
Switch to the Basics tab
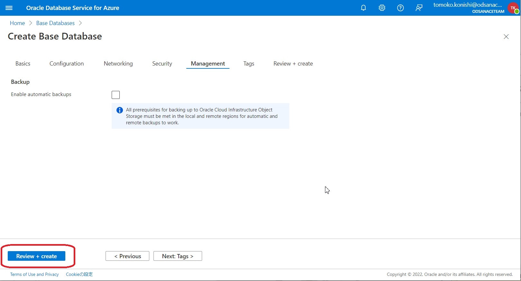23,64
